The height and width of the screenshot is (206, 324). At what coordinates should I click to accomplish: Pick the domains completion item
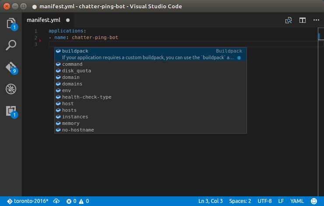click(151, 84)
